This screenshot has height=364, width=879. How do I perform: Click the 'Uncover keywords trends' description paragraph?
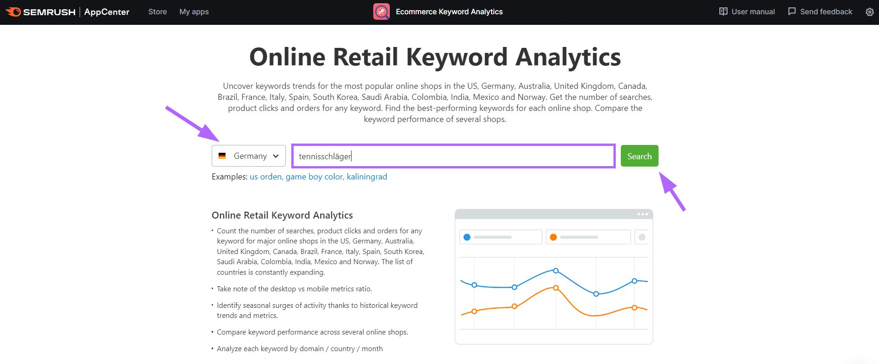tap(435, 103)
